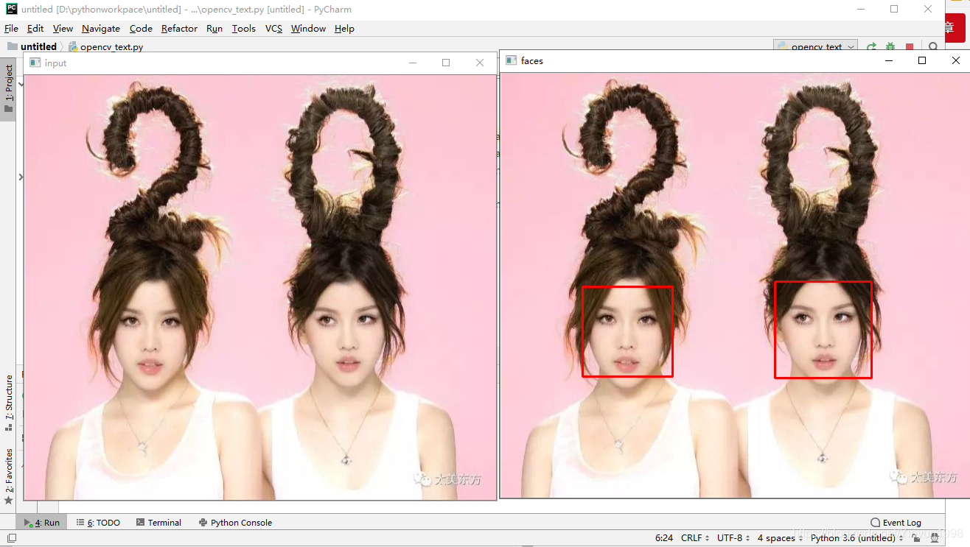The image size is (970, 547).
Task: Click the PyCharm logo in title bar
Action: [x=11, y=10]
